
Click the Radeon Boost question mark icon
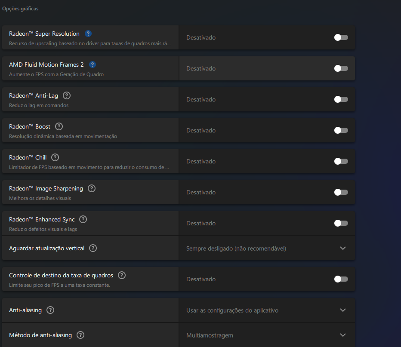pyautogui.click(x=59, y=126)
